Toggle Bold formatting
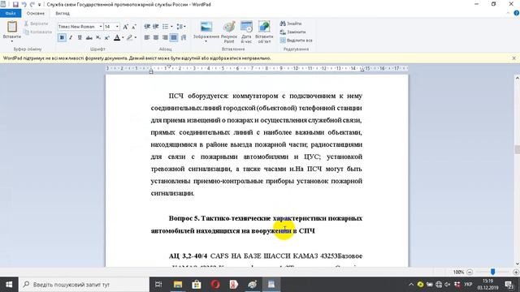520x292 pixels. point(62,38)
